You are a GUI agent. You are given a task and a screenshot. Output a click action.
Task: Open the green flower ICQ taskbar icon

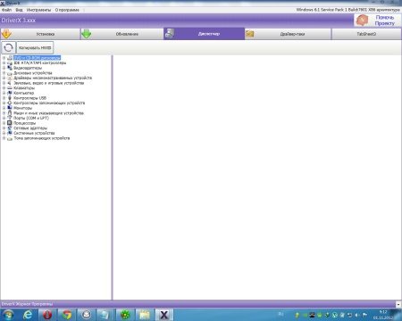[125, 315]
